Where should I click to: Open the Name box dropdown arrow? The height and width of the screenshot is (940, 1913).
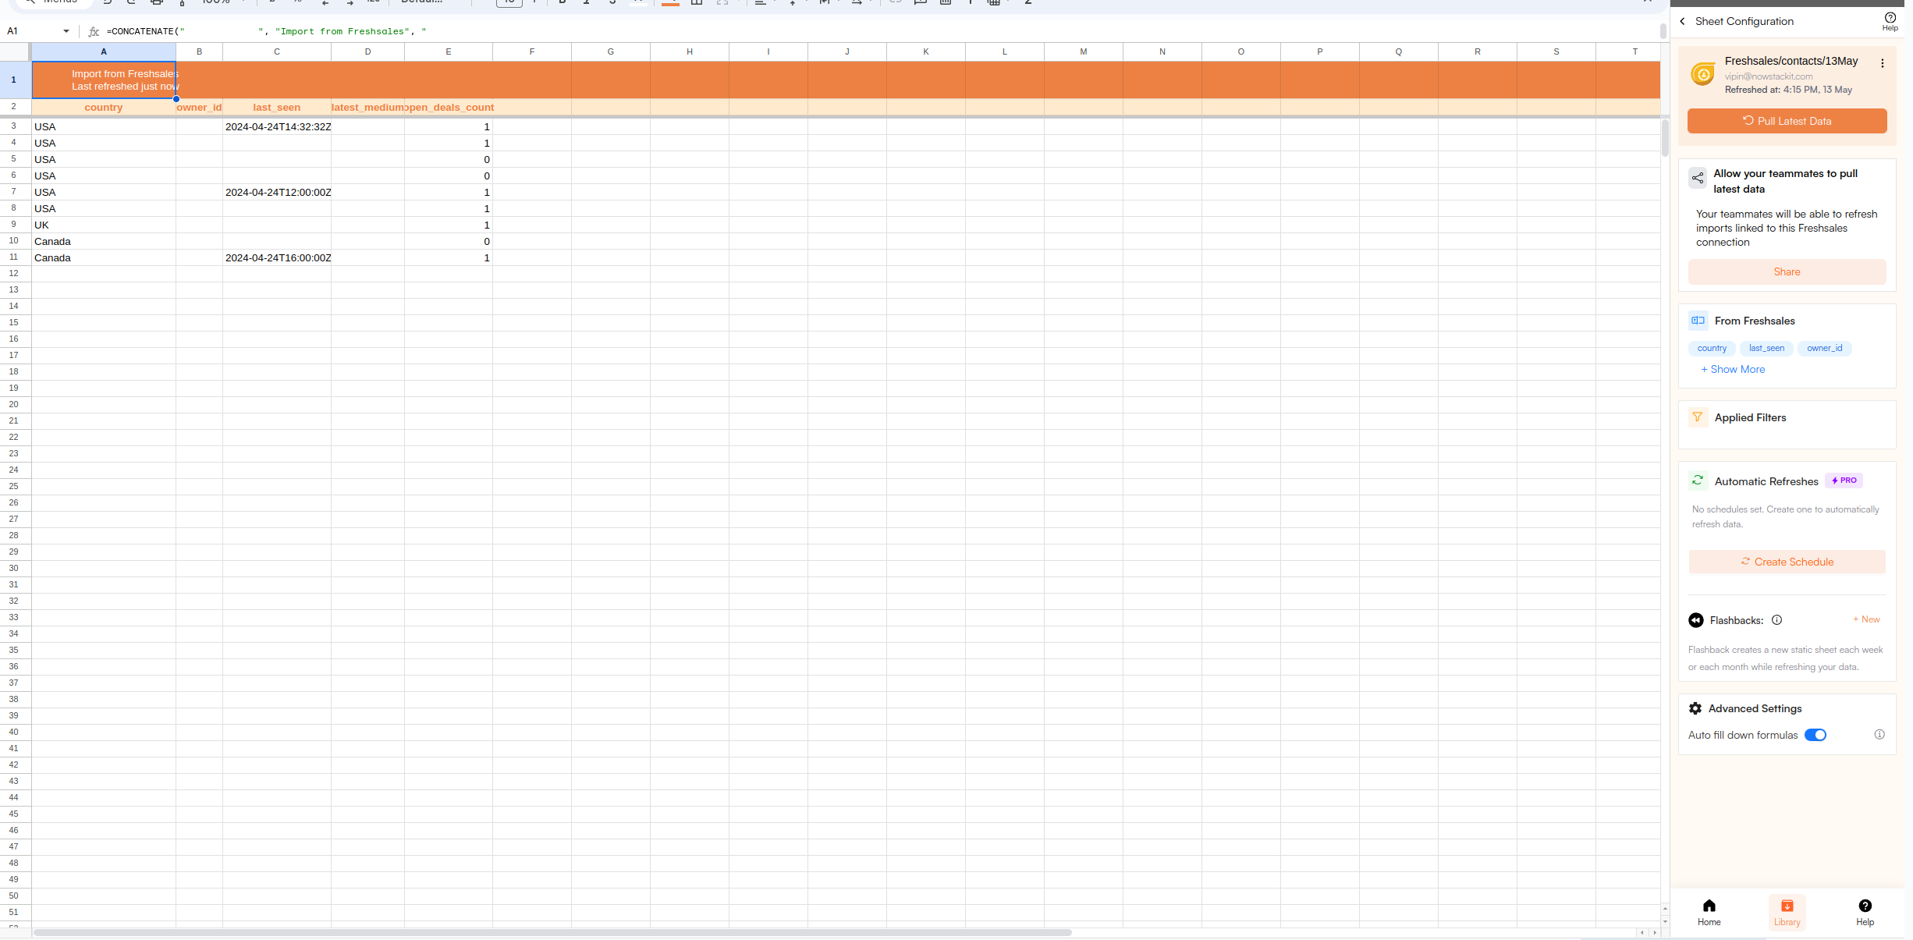[66, 31]
